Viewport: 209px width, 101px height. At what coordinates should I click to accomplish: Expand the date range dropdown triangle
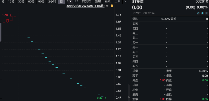point(107,6)
